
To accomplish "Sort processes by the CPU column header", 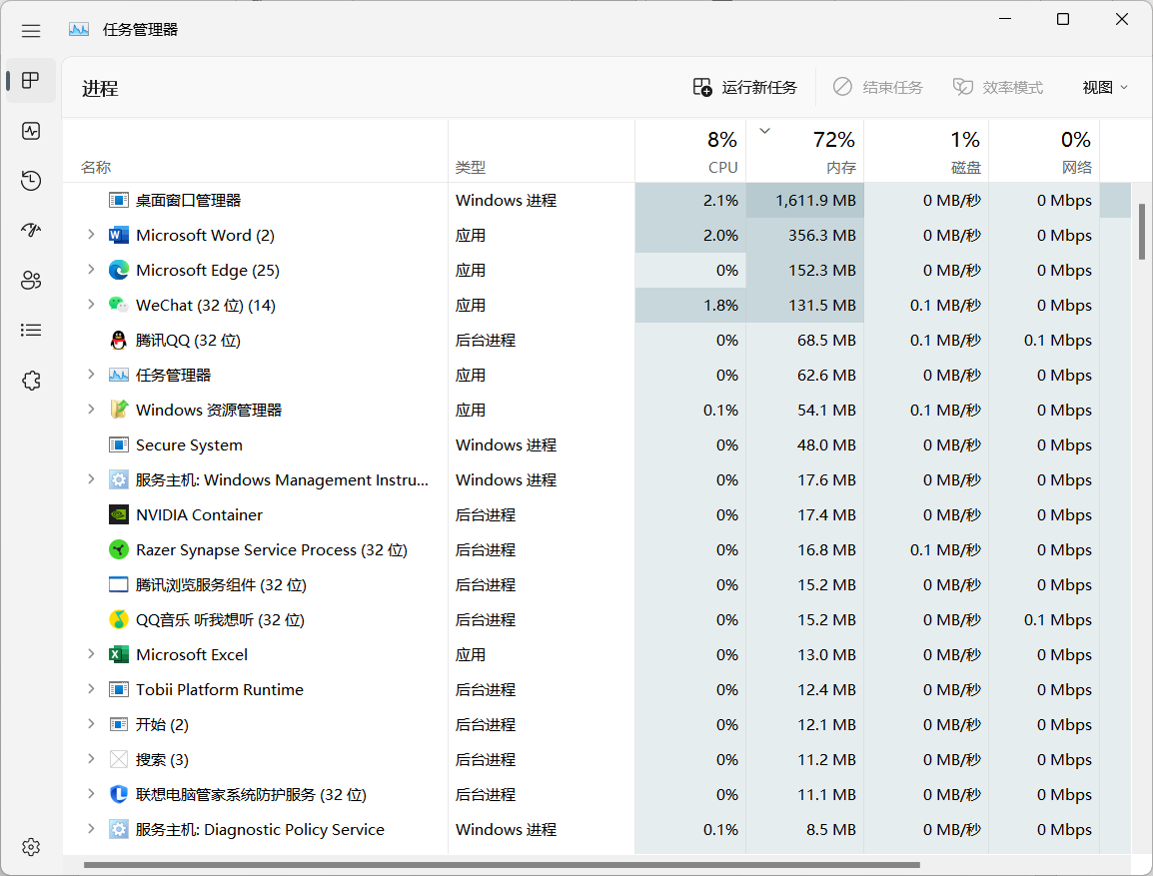I will [x=690, y=152].
